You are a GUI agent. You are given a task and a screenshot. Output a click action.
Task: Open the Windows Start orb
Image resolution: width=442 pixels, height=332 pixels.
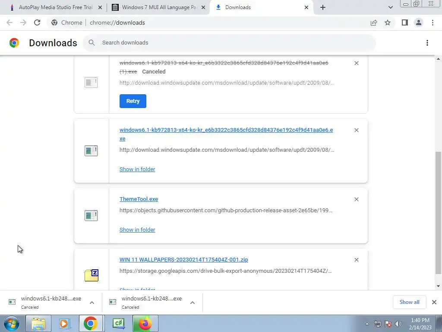(x=12, y=323)
